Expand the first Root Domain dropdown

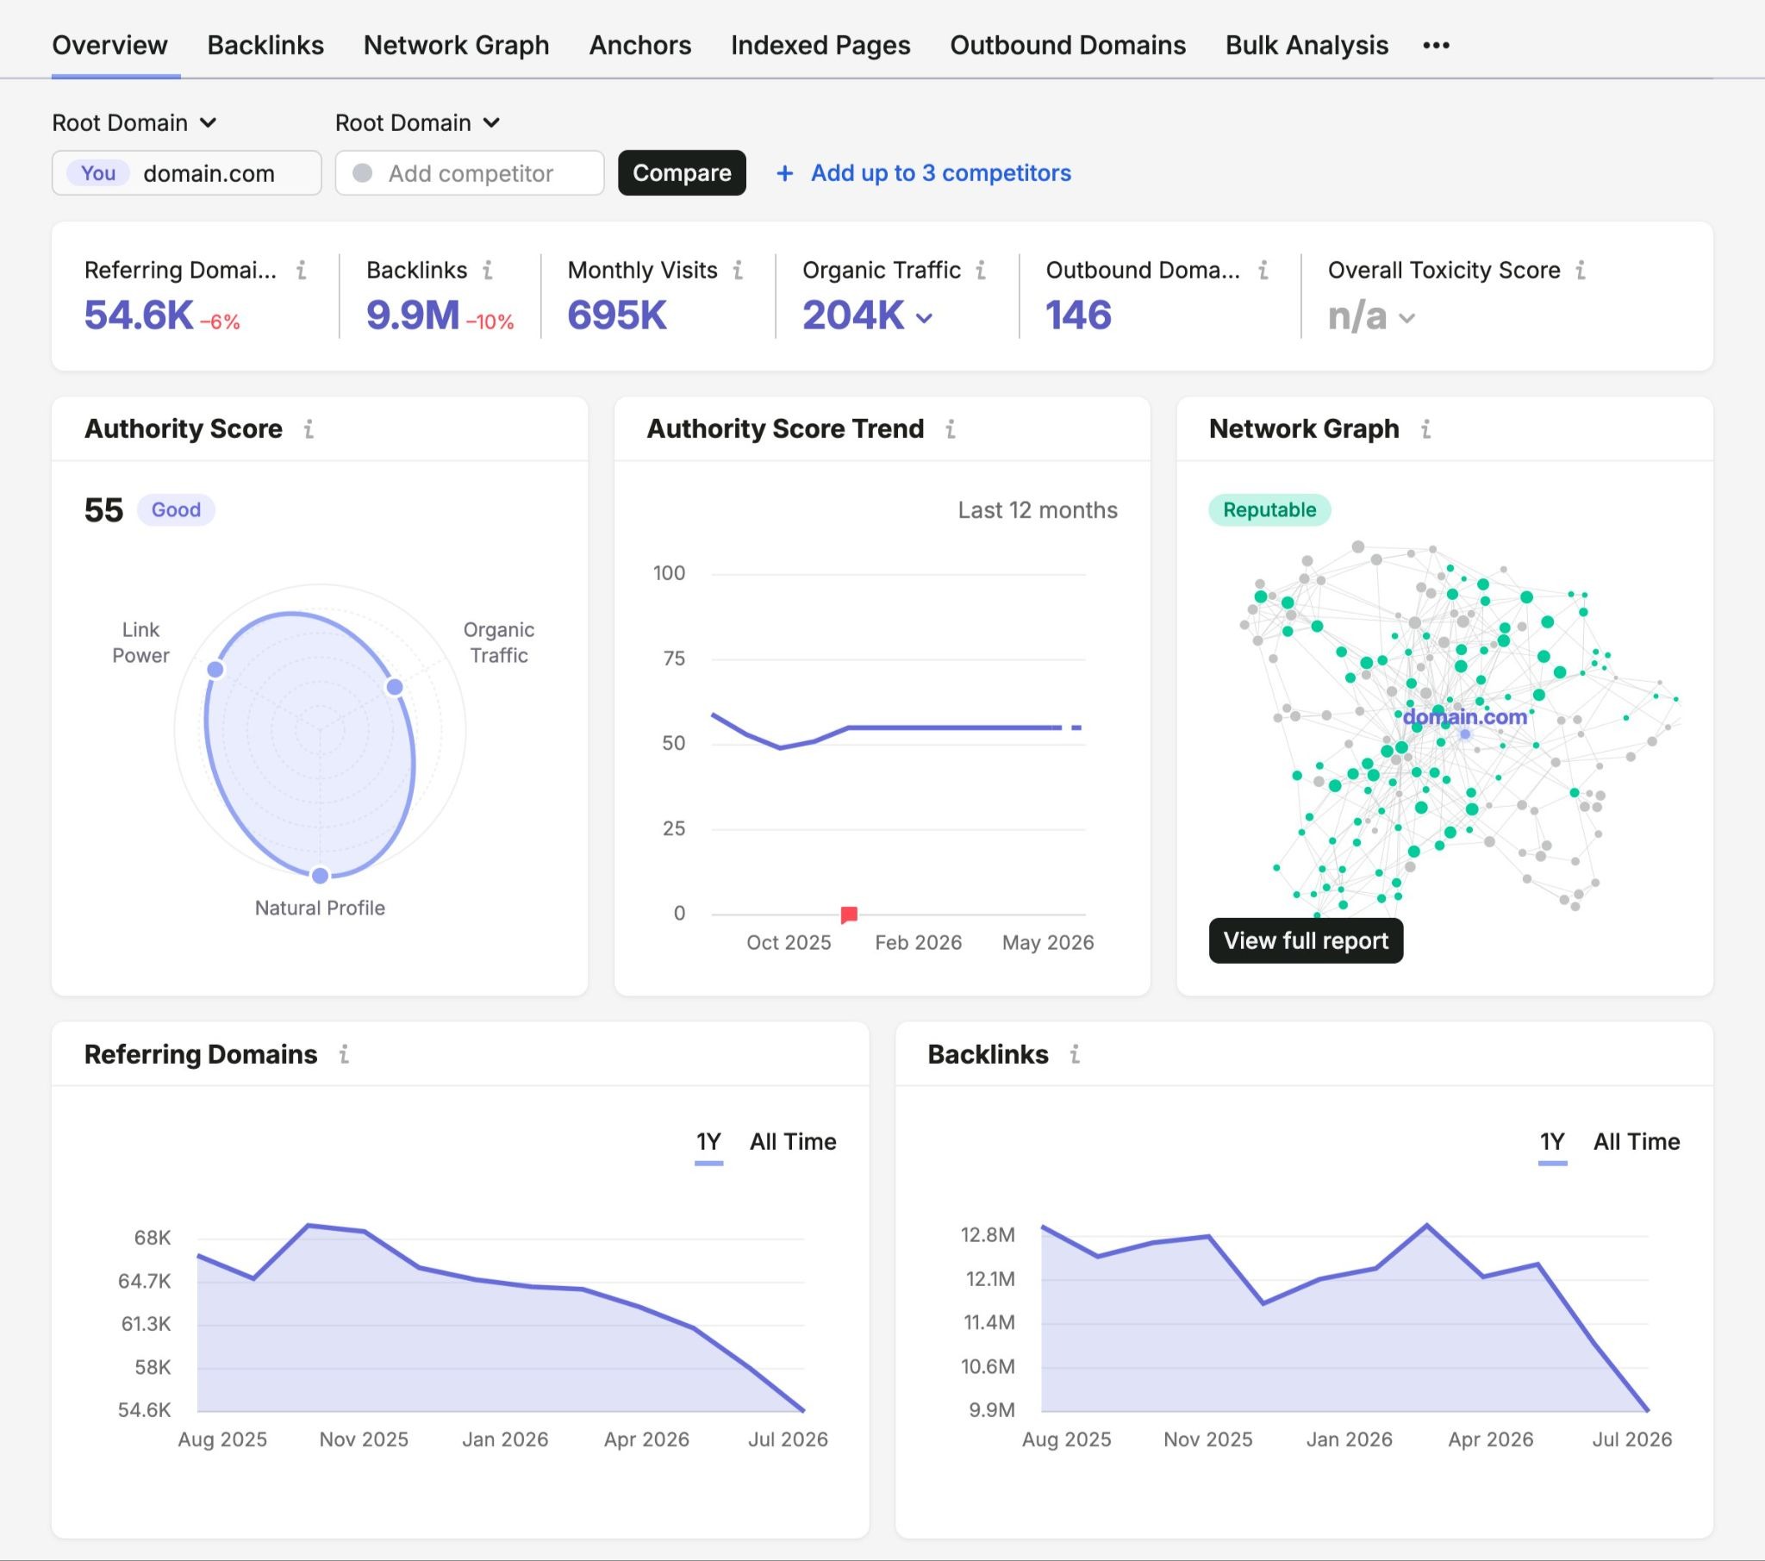134,122
